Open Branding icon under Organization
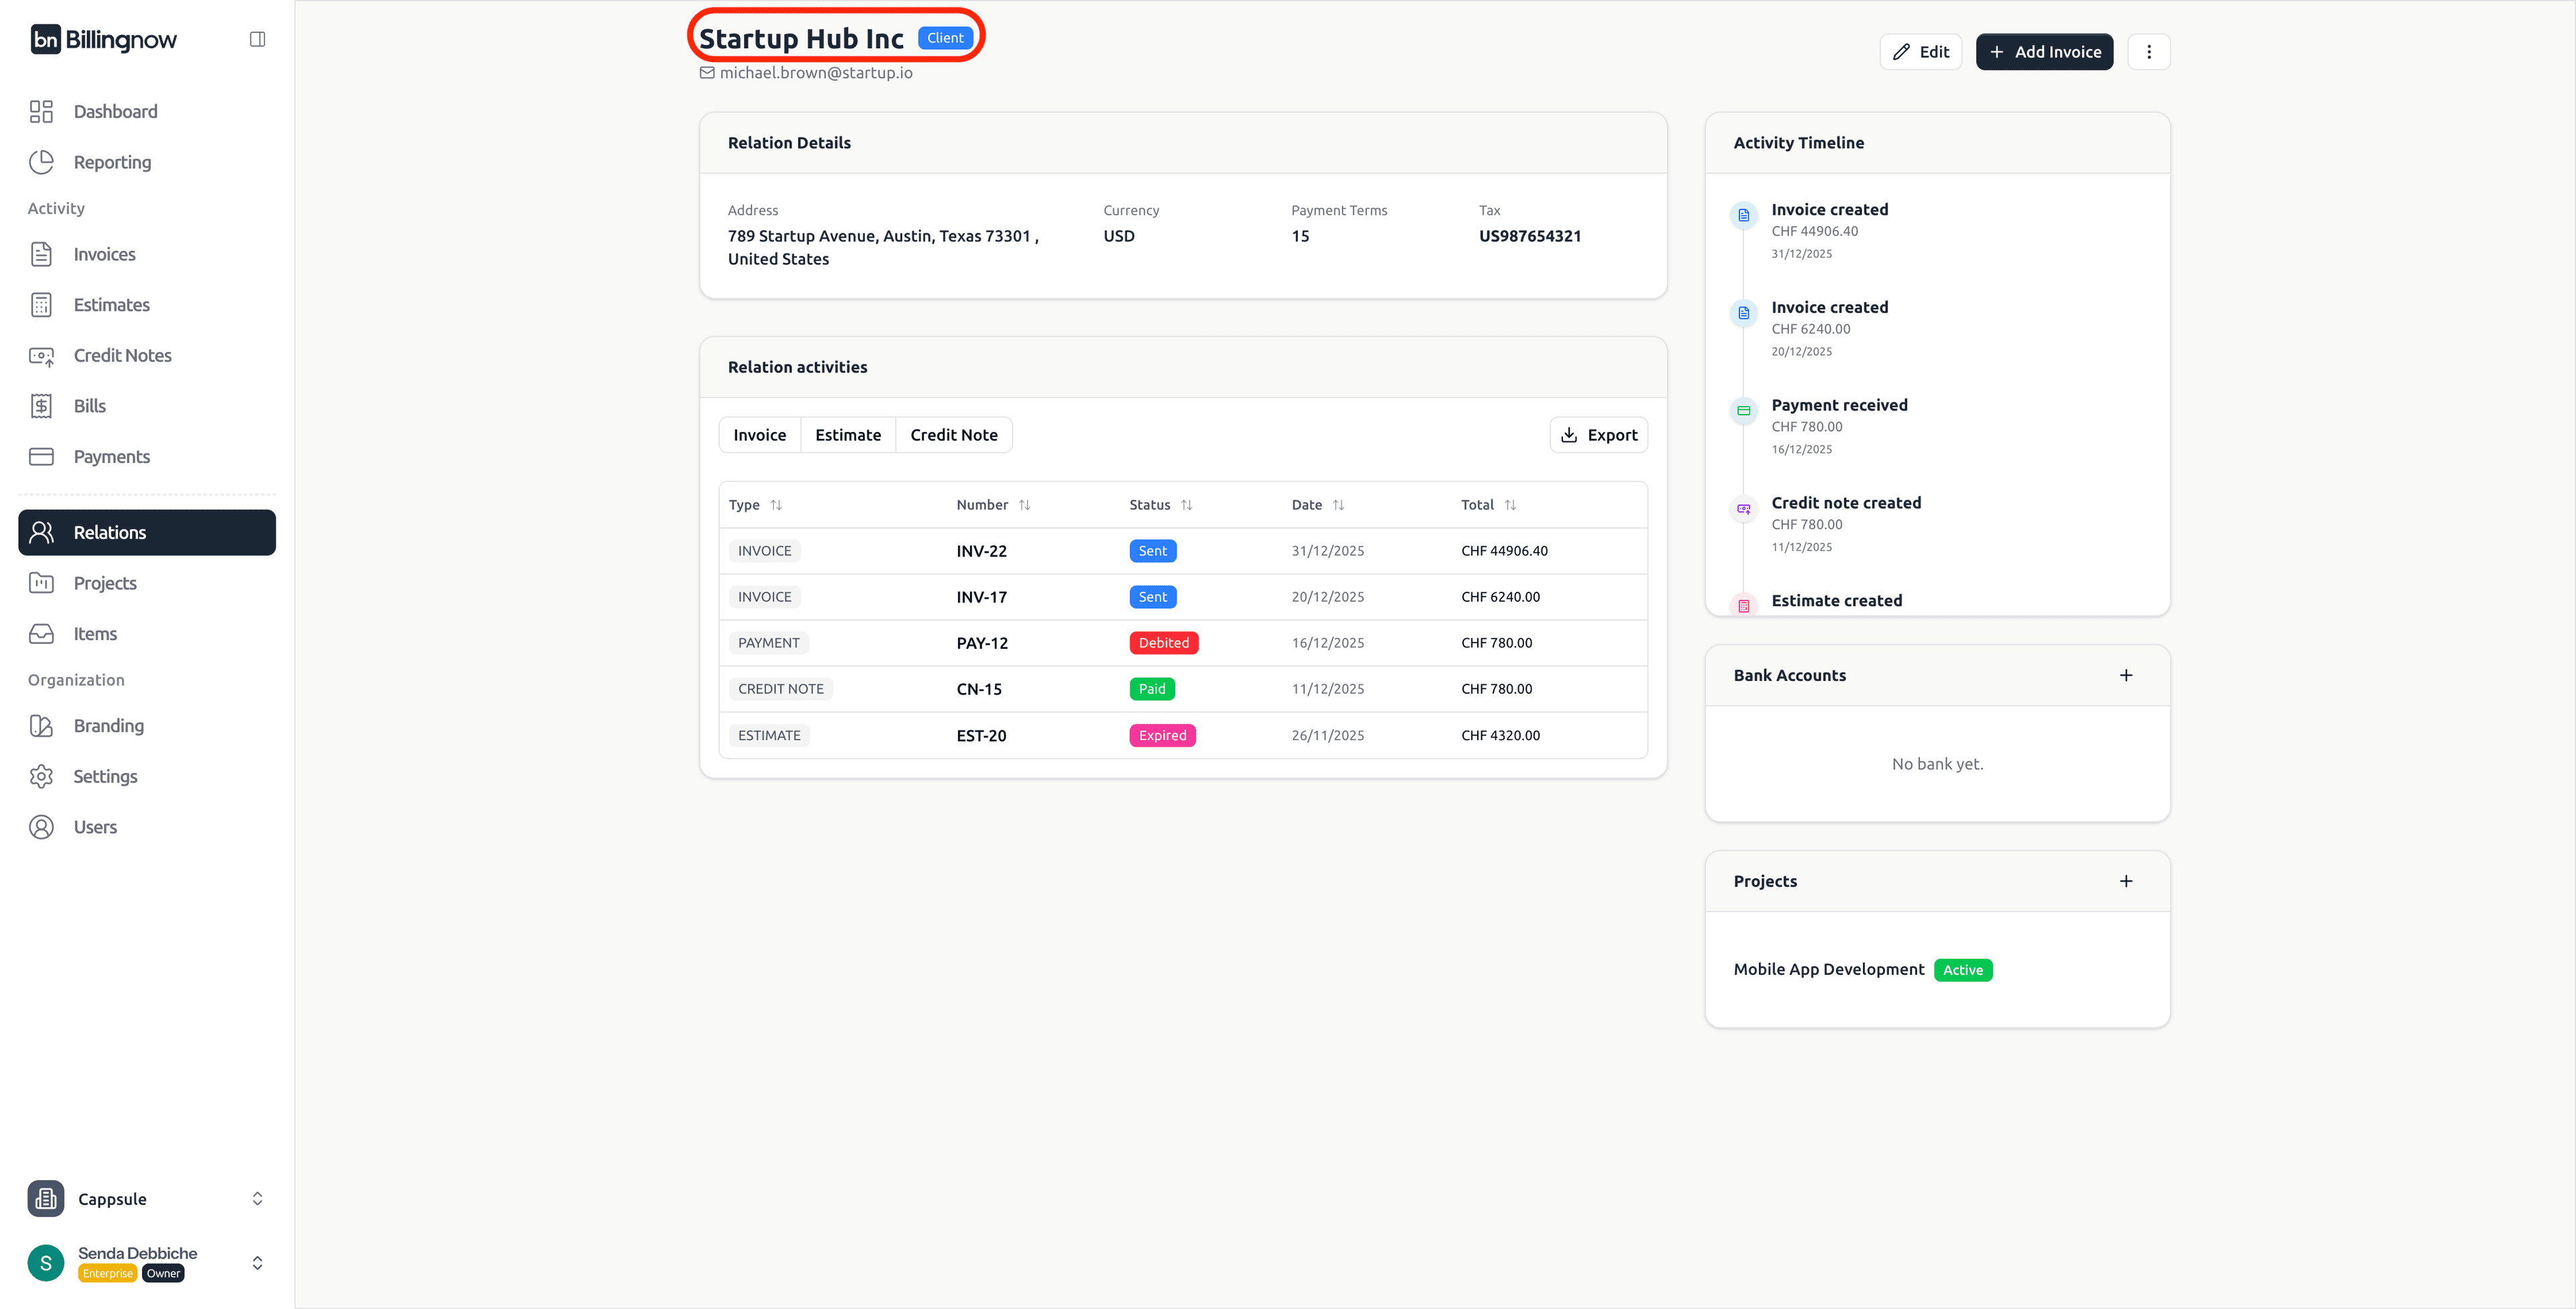This screenshot has height=1309, width=2576. [x=41, y=726]
